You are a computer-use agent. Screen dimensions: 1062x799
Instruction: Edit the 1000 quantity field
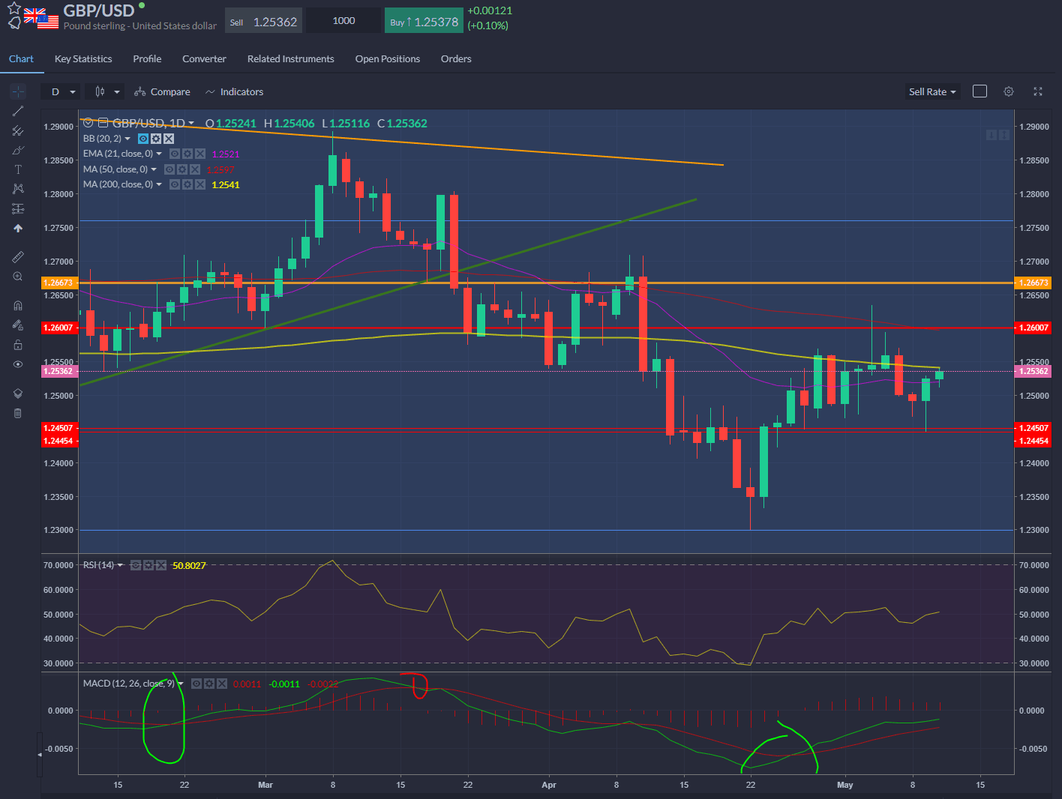343,21
